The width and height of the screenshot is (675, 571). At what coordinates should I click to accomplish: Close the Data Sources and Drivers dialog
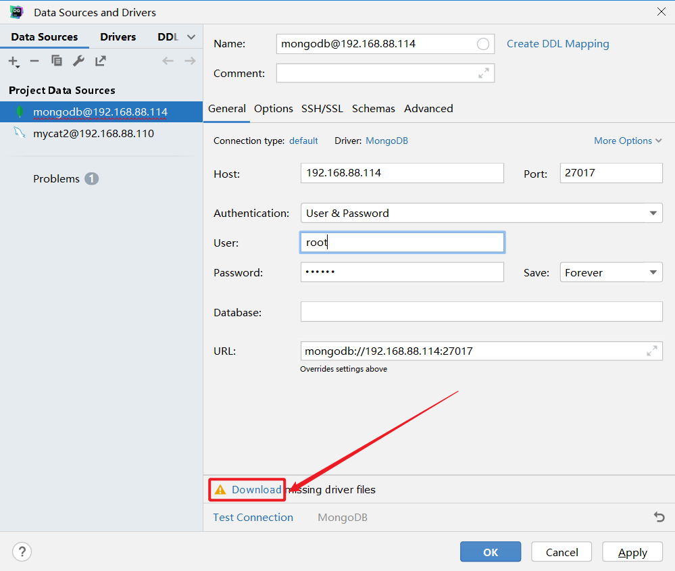coord(661,11)
